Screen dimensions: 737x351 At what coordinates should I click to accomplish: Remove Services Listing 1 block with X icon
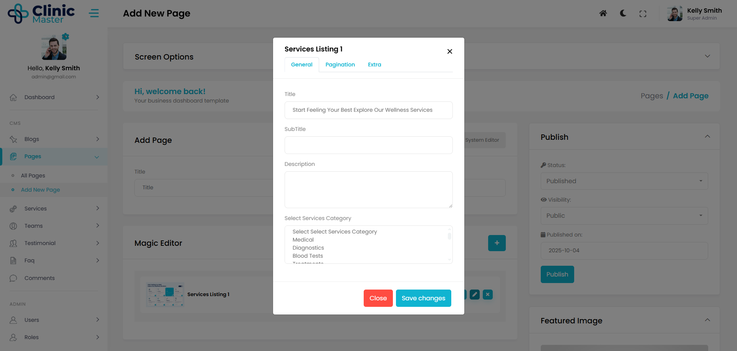point(487,295)
